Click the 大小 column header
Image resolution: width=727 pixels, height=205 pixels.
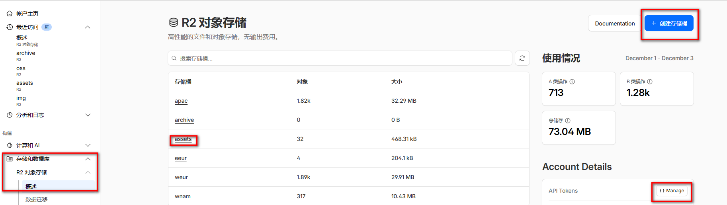click(397, 82)
